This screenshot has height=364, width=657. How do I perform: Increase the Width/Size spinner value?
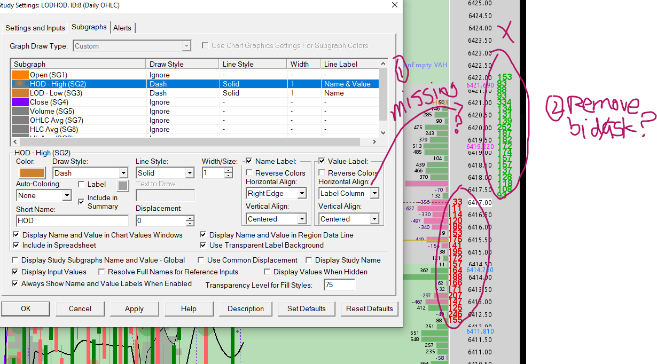(229, 170)
